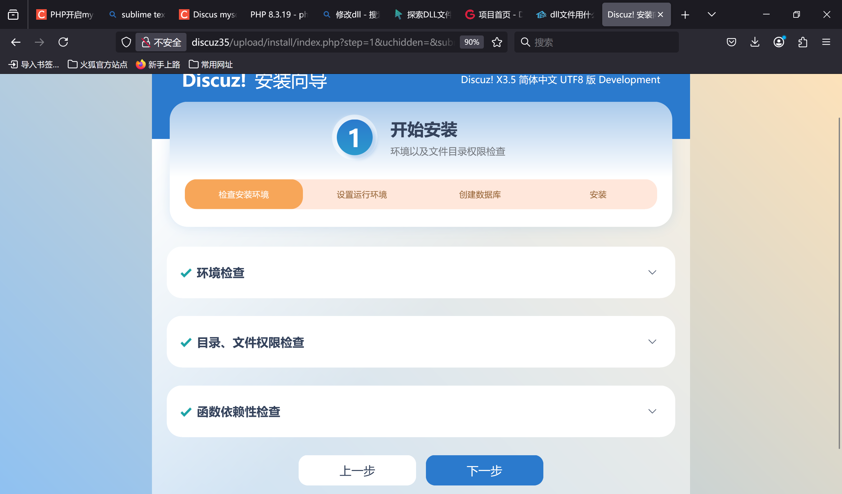Click the step 1 circle badge
Screen dimensions: 842x494
click(355, 137)
